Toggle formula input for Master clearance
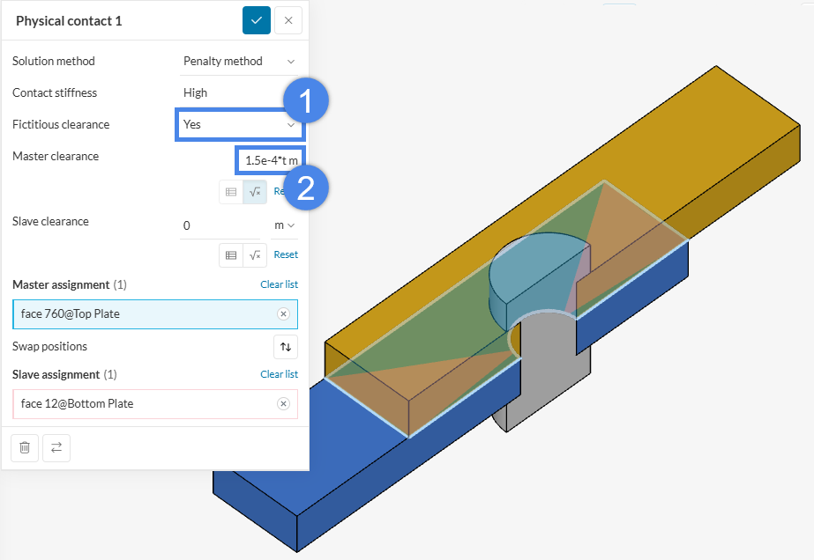This screenshot has width=814, height=560. tap(255, 191)
